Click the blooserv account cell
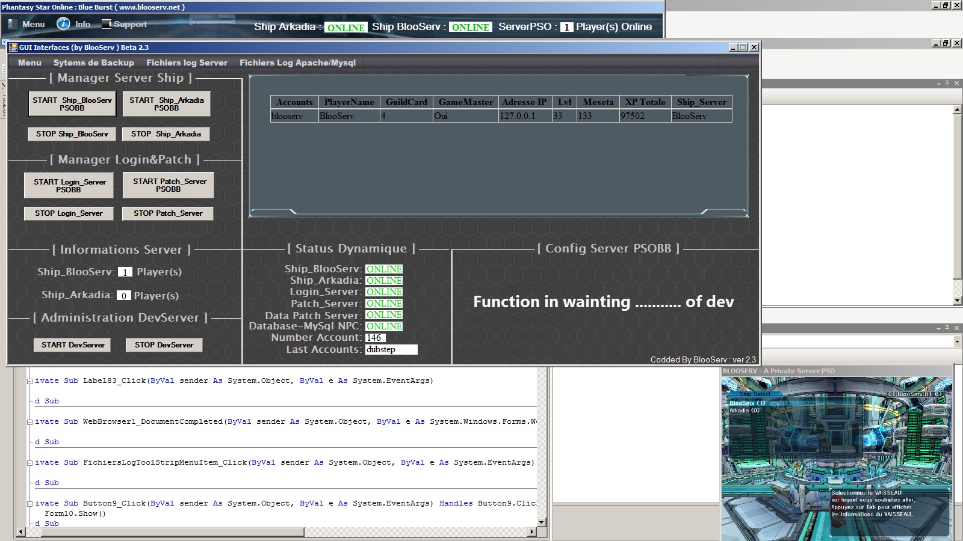The image size is (963, 541). tap(294, 116)
